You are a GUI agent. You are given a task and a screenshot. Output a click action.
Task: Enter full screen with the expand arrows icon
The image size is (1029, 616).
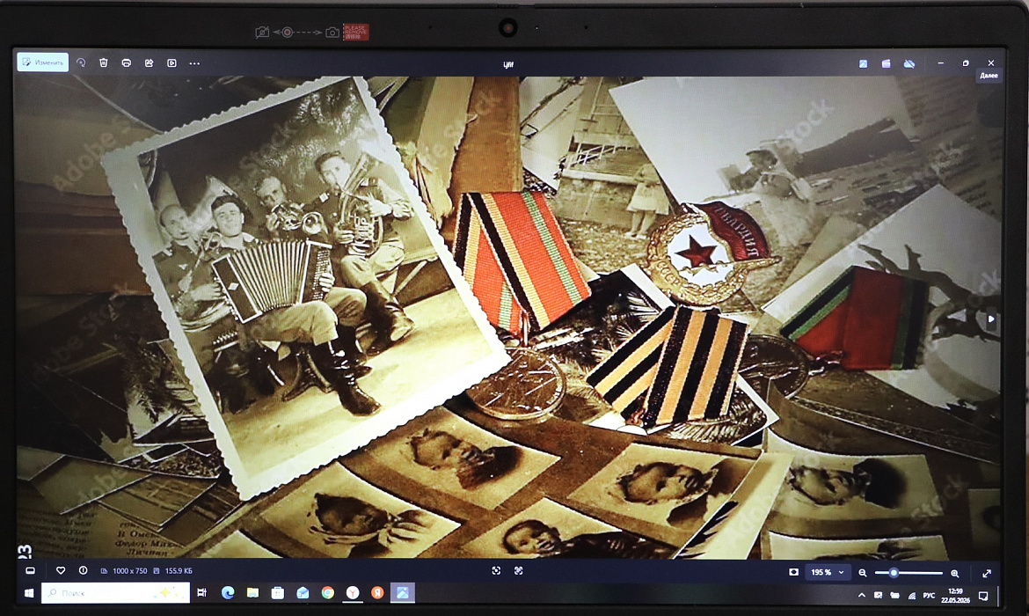click(x=986, y=573)
